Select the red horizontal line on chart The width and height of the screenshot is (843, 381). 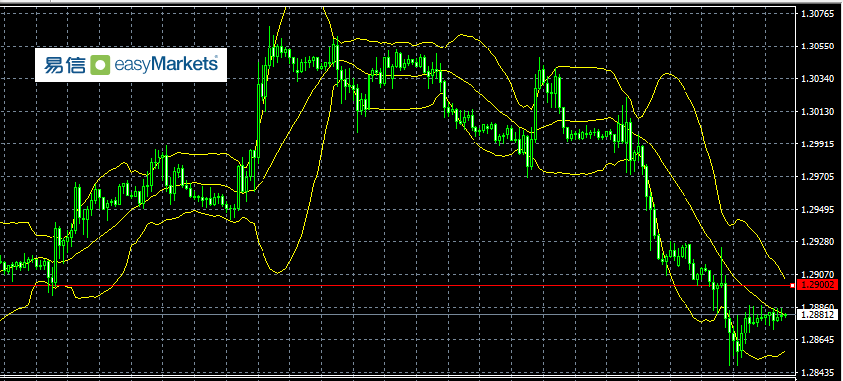[x=396, y=286]
